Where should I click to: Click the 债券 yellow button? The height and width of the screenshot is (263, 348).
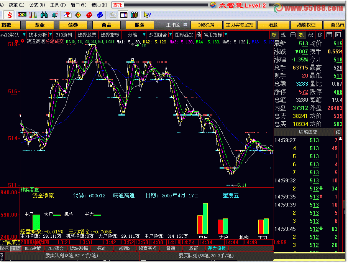[73, 25]
